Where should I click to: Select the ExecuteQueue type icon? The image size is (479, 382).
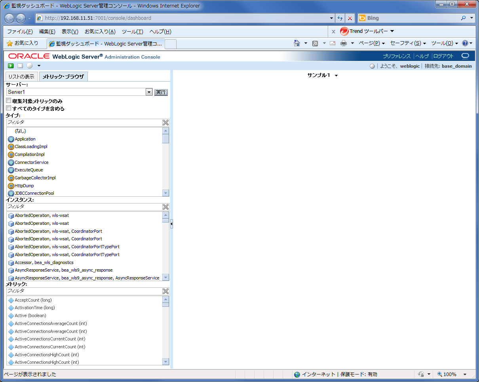(11, 170)
